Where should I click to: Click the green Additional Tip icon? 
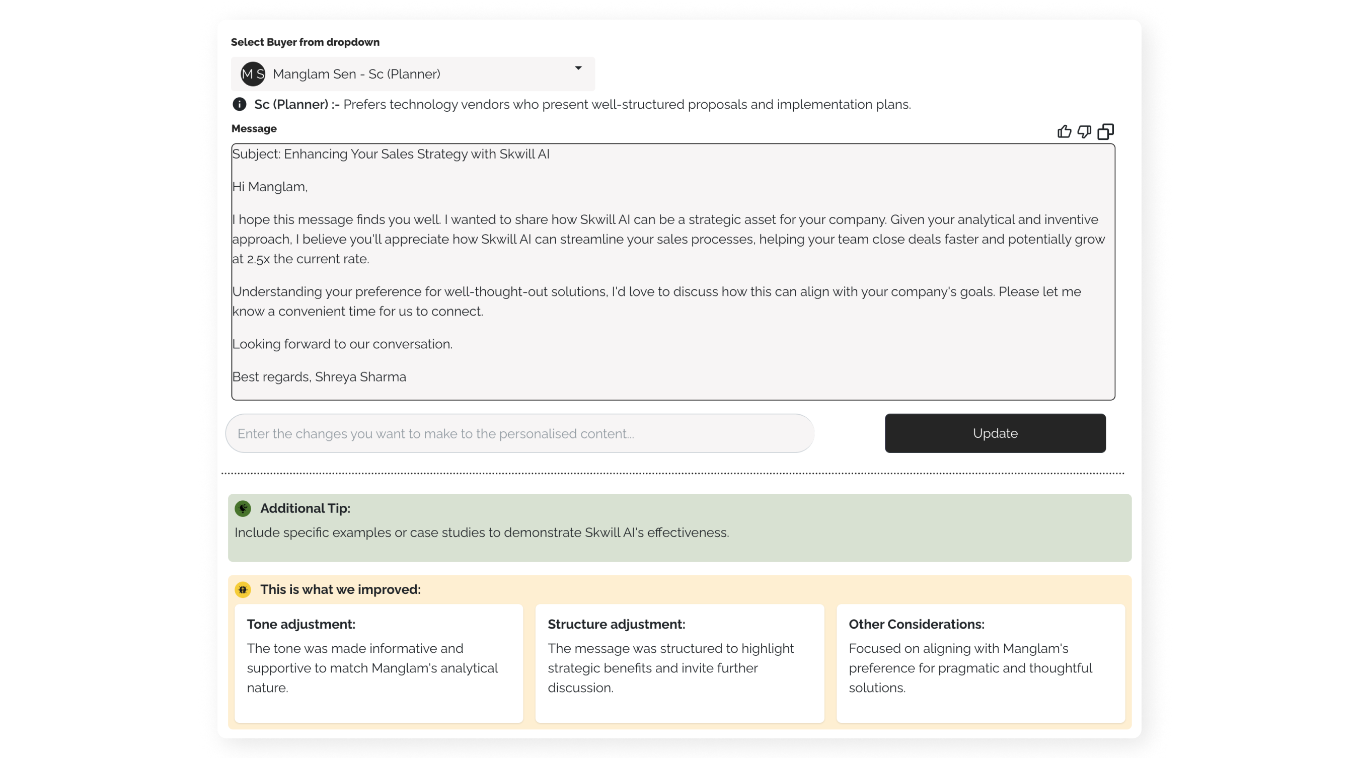[243, 508]
